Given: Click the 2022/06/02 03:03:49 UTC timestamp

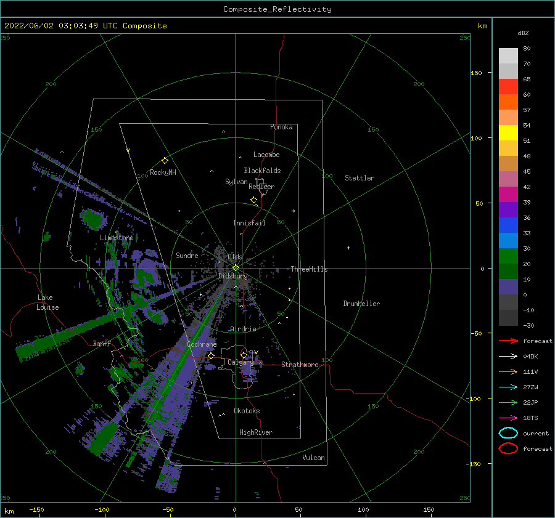Looking at the screenshot, I should click(x=85, y=26).
